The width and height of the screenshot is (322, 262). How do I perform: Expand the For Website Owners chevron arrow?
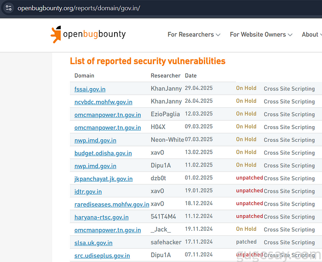coord(290,35)
